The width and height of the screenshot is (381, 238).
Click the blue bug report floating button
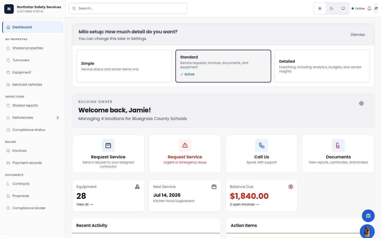(368, 216)
